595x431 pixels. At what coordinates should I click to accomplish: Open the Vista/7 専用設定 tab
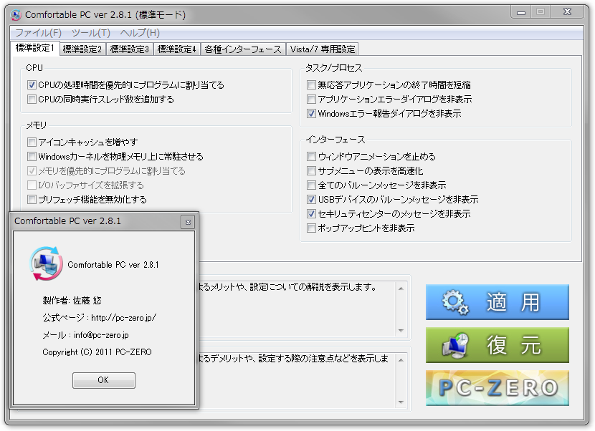(x=322, y=49)
